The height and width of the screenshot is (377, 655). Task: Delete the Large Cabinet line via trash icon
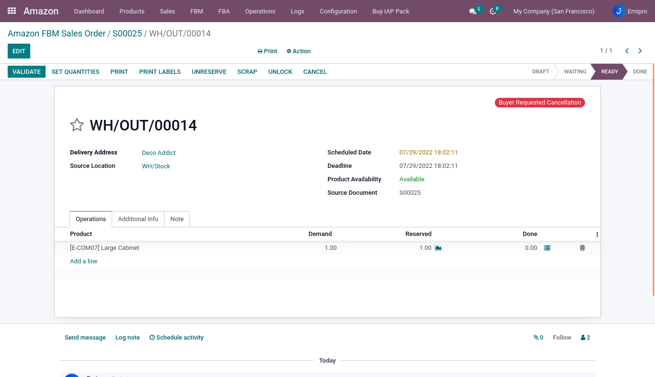coord(582,248)
